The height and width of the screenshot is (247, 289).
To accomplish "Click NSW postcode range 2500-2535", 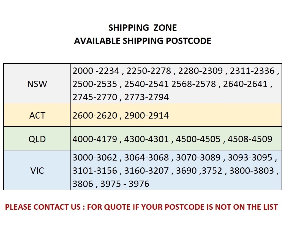I will tap(95, 84).
